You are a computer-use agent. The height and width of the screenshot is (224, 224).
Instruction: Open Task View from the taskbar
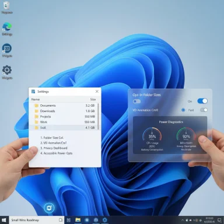[x=69, y=220]
